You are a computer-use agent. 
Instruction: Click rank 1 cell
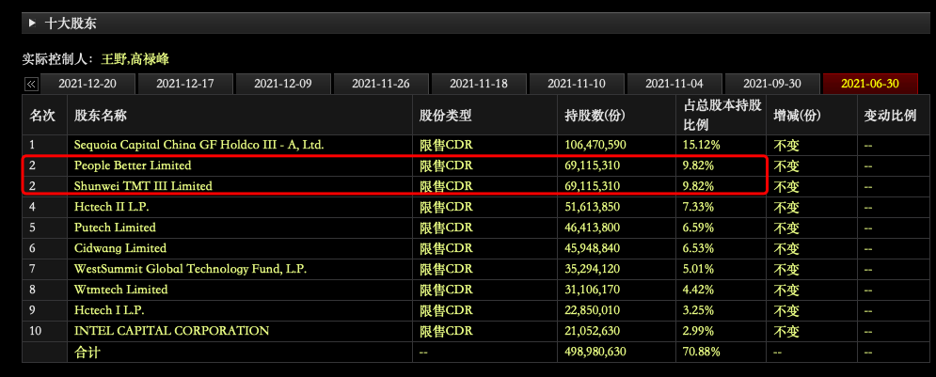pos(32,145)
